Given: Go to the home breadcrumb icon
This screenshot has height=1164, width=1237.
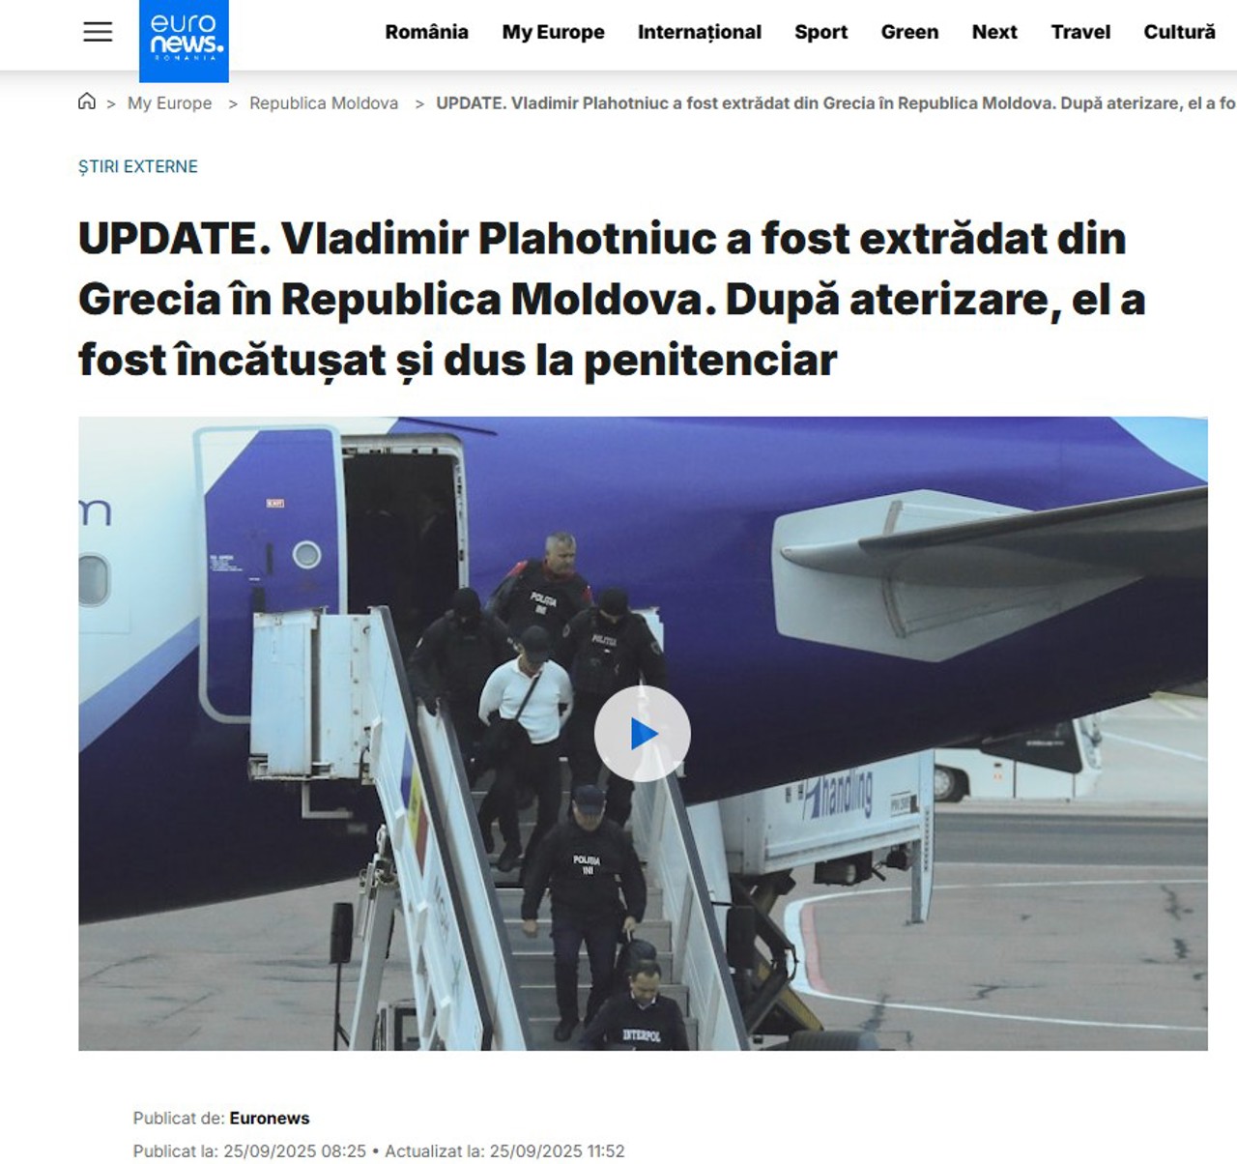Looking at the screenshot, I should point(87,102).
